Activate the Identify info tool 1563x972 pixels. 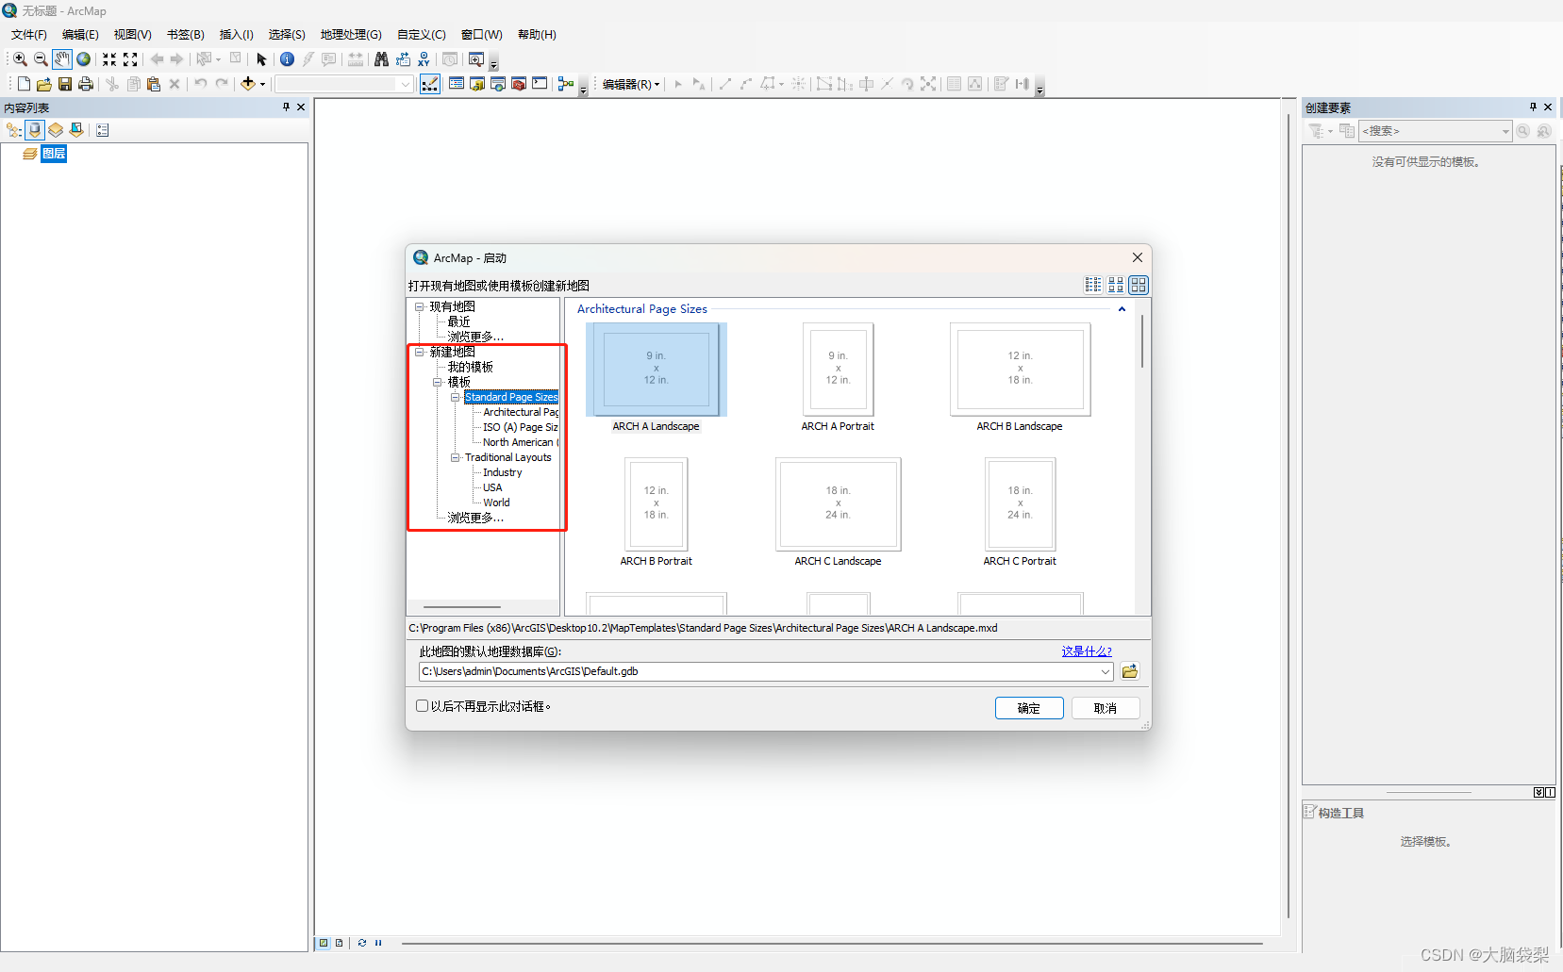click(288, 59)
